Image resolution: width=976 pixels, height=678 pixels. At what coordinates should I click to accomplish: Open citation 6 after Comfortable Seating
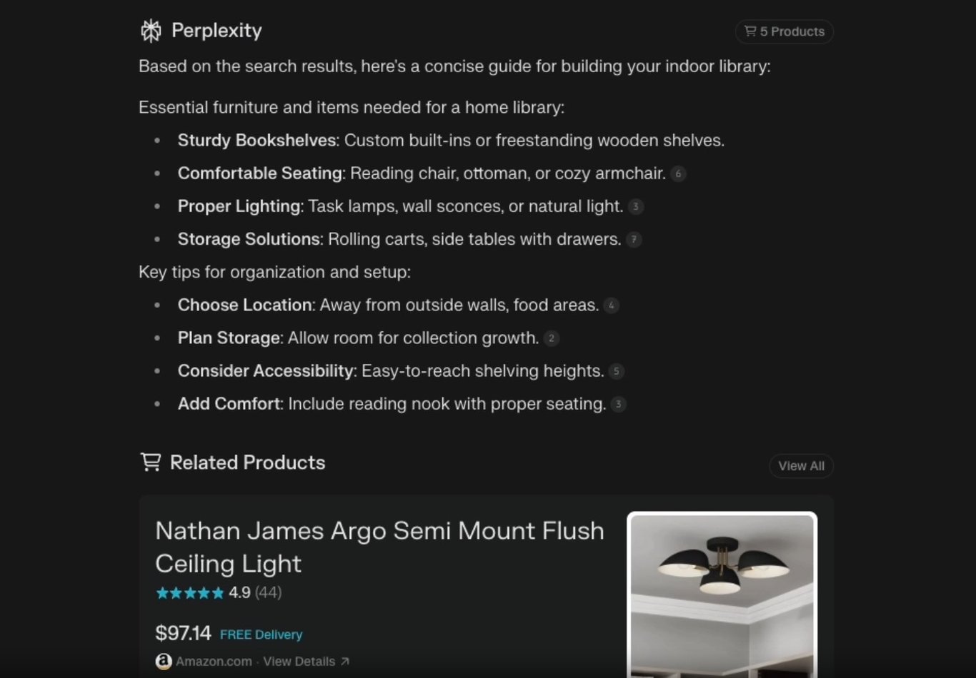677,173
